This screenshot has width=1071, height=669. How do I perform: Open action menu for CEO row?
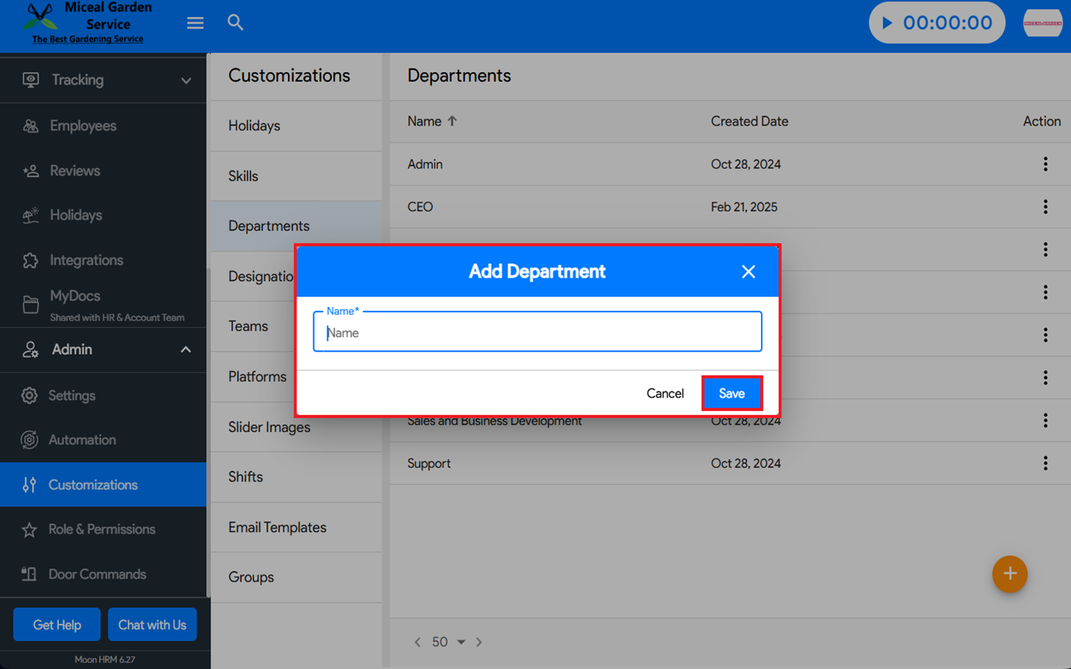point(1045,207)
